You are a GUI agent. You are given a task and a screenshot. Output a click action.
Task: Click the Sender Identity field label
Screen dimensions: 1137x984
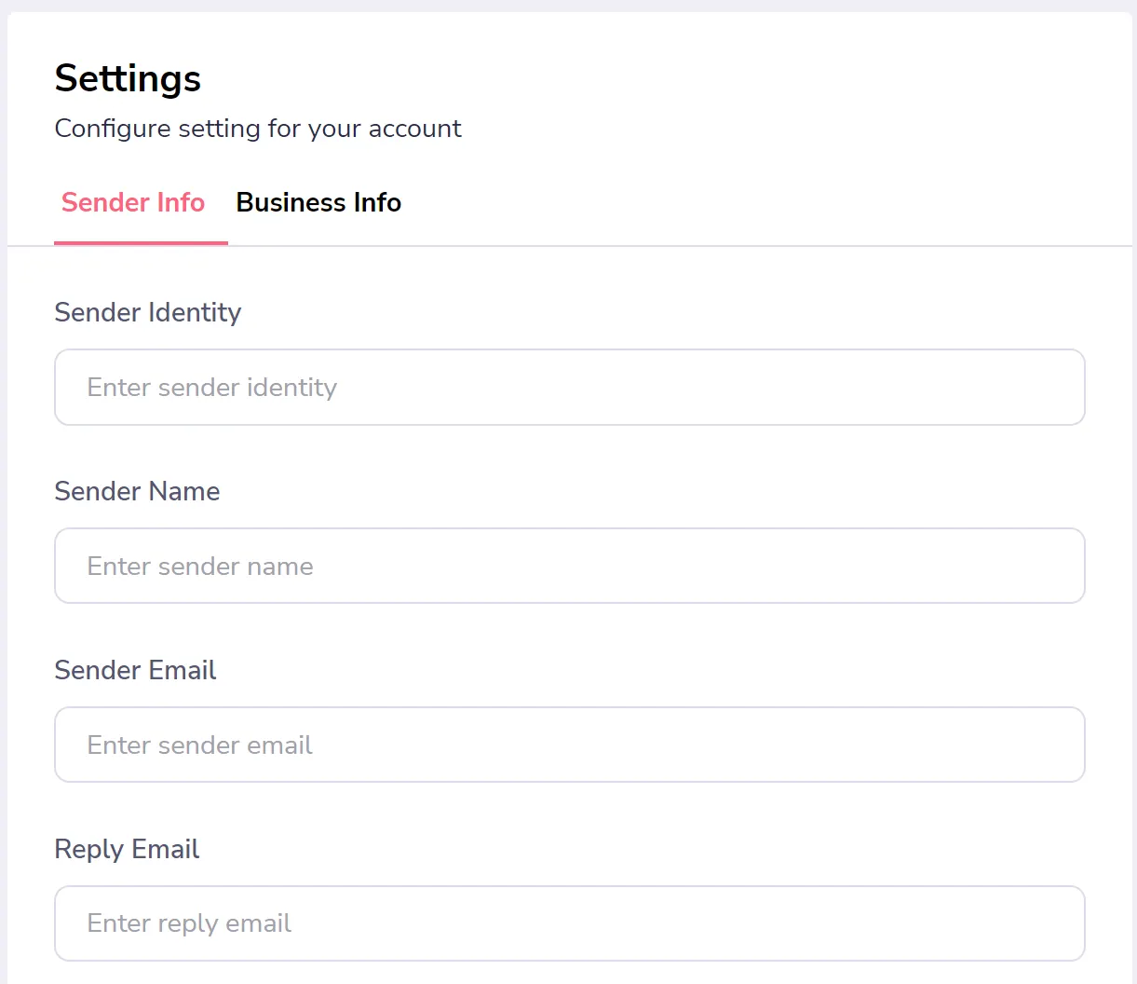point(148,312)
